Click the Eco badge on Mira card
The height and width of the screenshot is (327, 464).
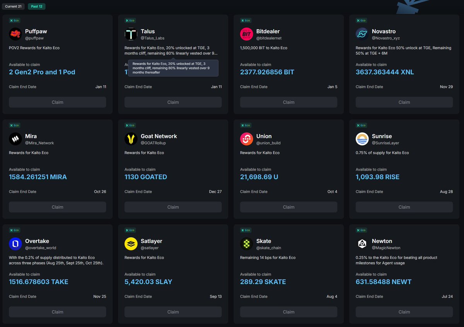[x=14, y=125]
